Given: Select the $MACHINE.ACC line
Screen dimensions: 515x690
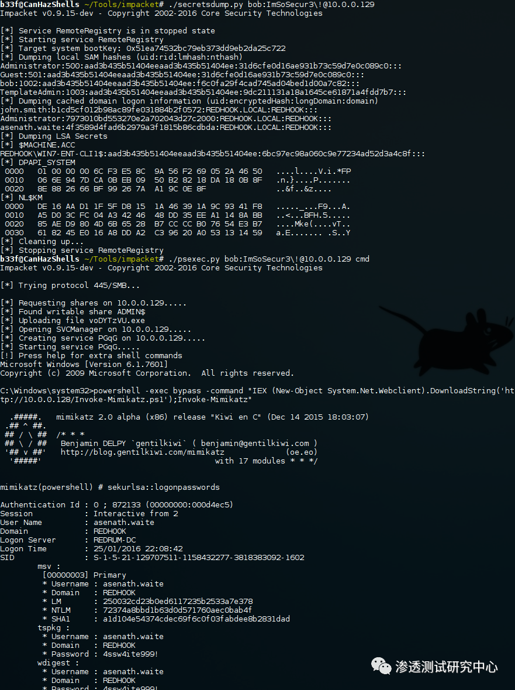Looking at the screenshot, I should (38, 145).
